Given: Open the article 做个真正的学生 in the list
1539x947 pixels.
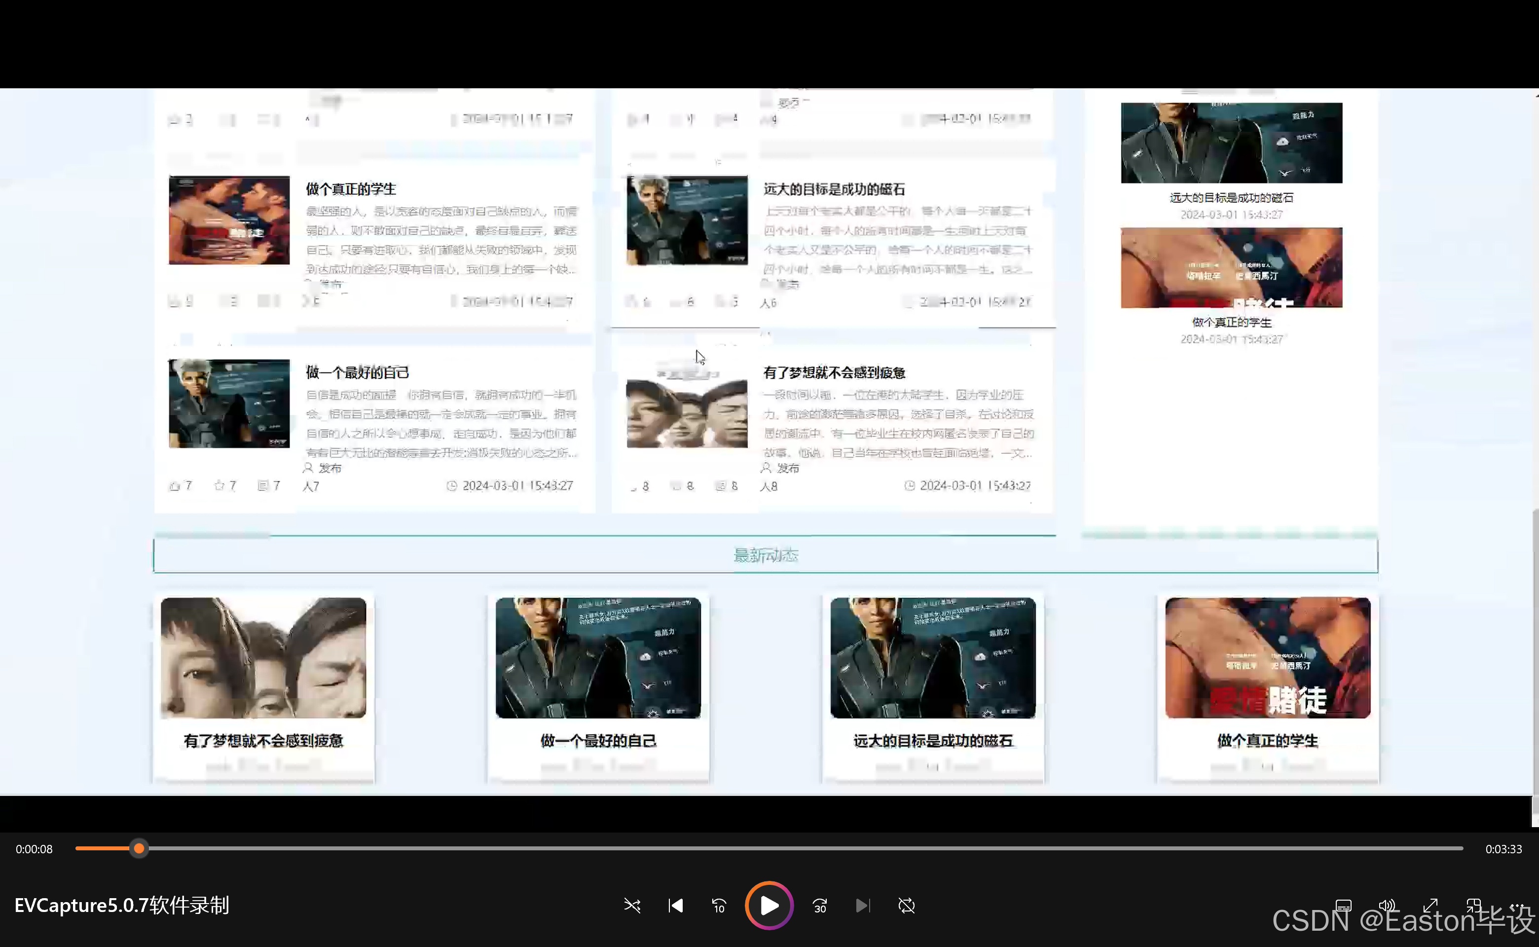Looking at the screenshot, I should point(351,189).
